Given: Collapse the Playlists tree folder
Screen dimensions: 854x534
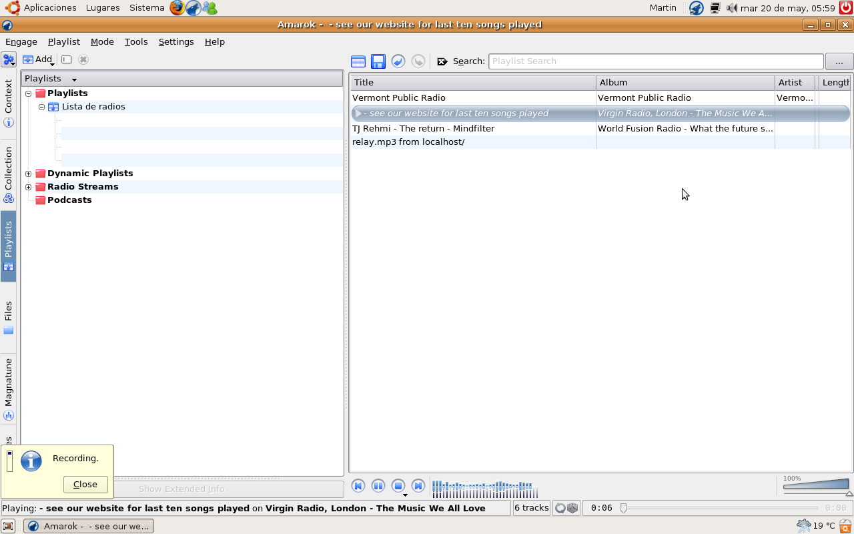Looking at the screenshot, I should [x=29, y=93].
